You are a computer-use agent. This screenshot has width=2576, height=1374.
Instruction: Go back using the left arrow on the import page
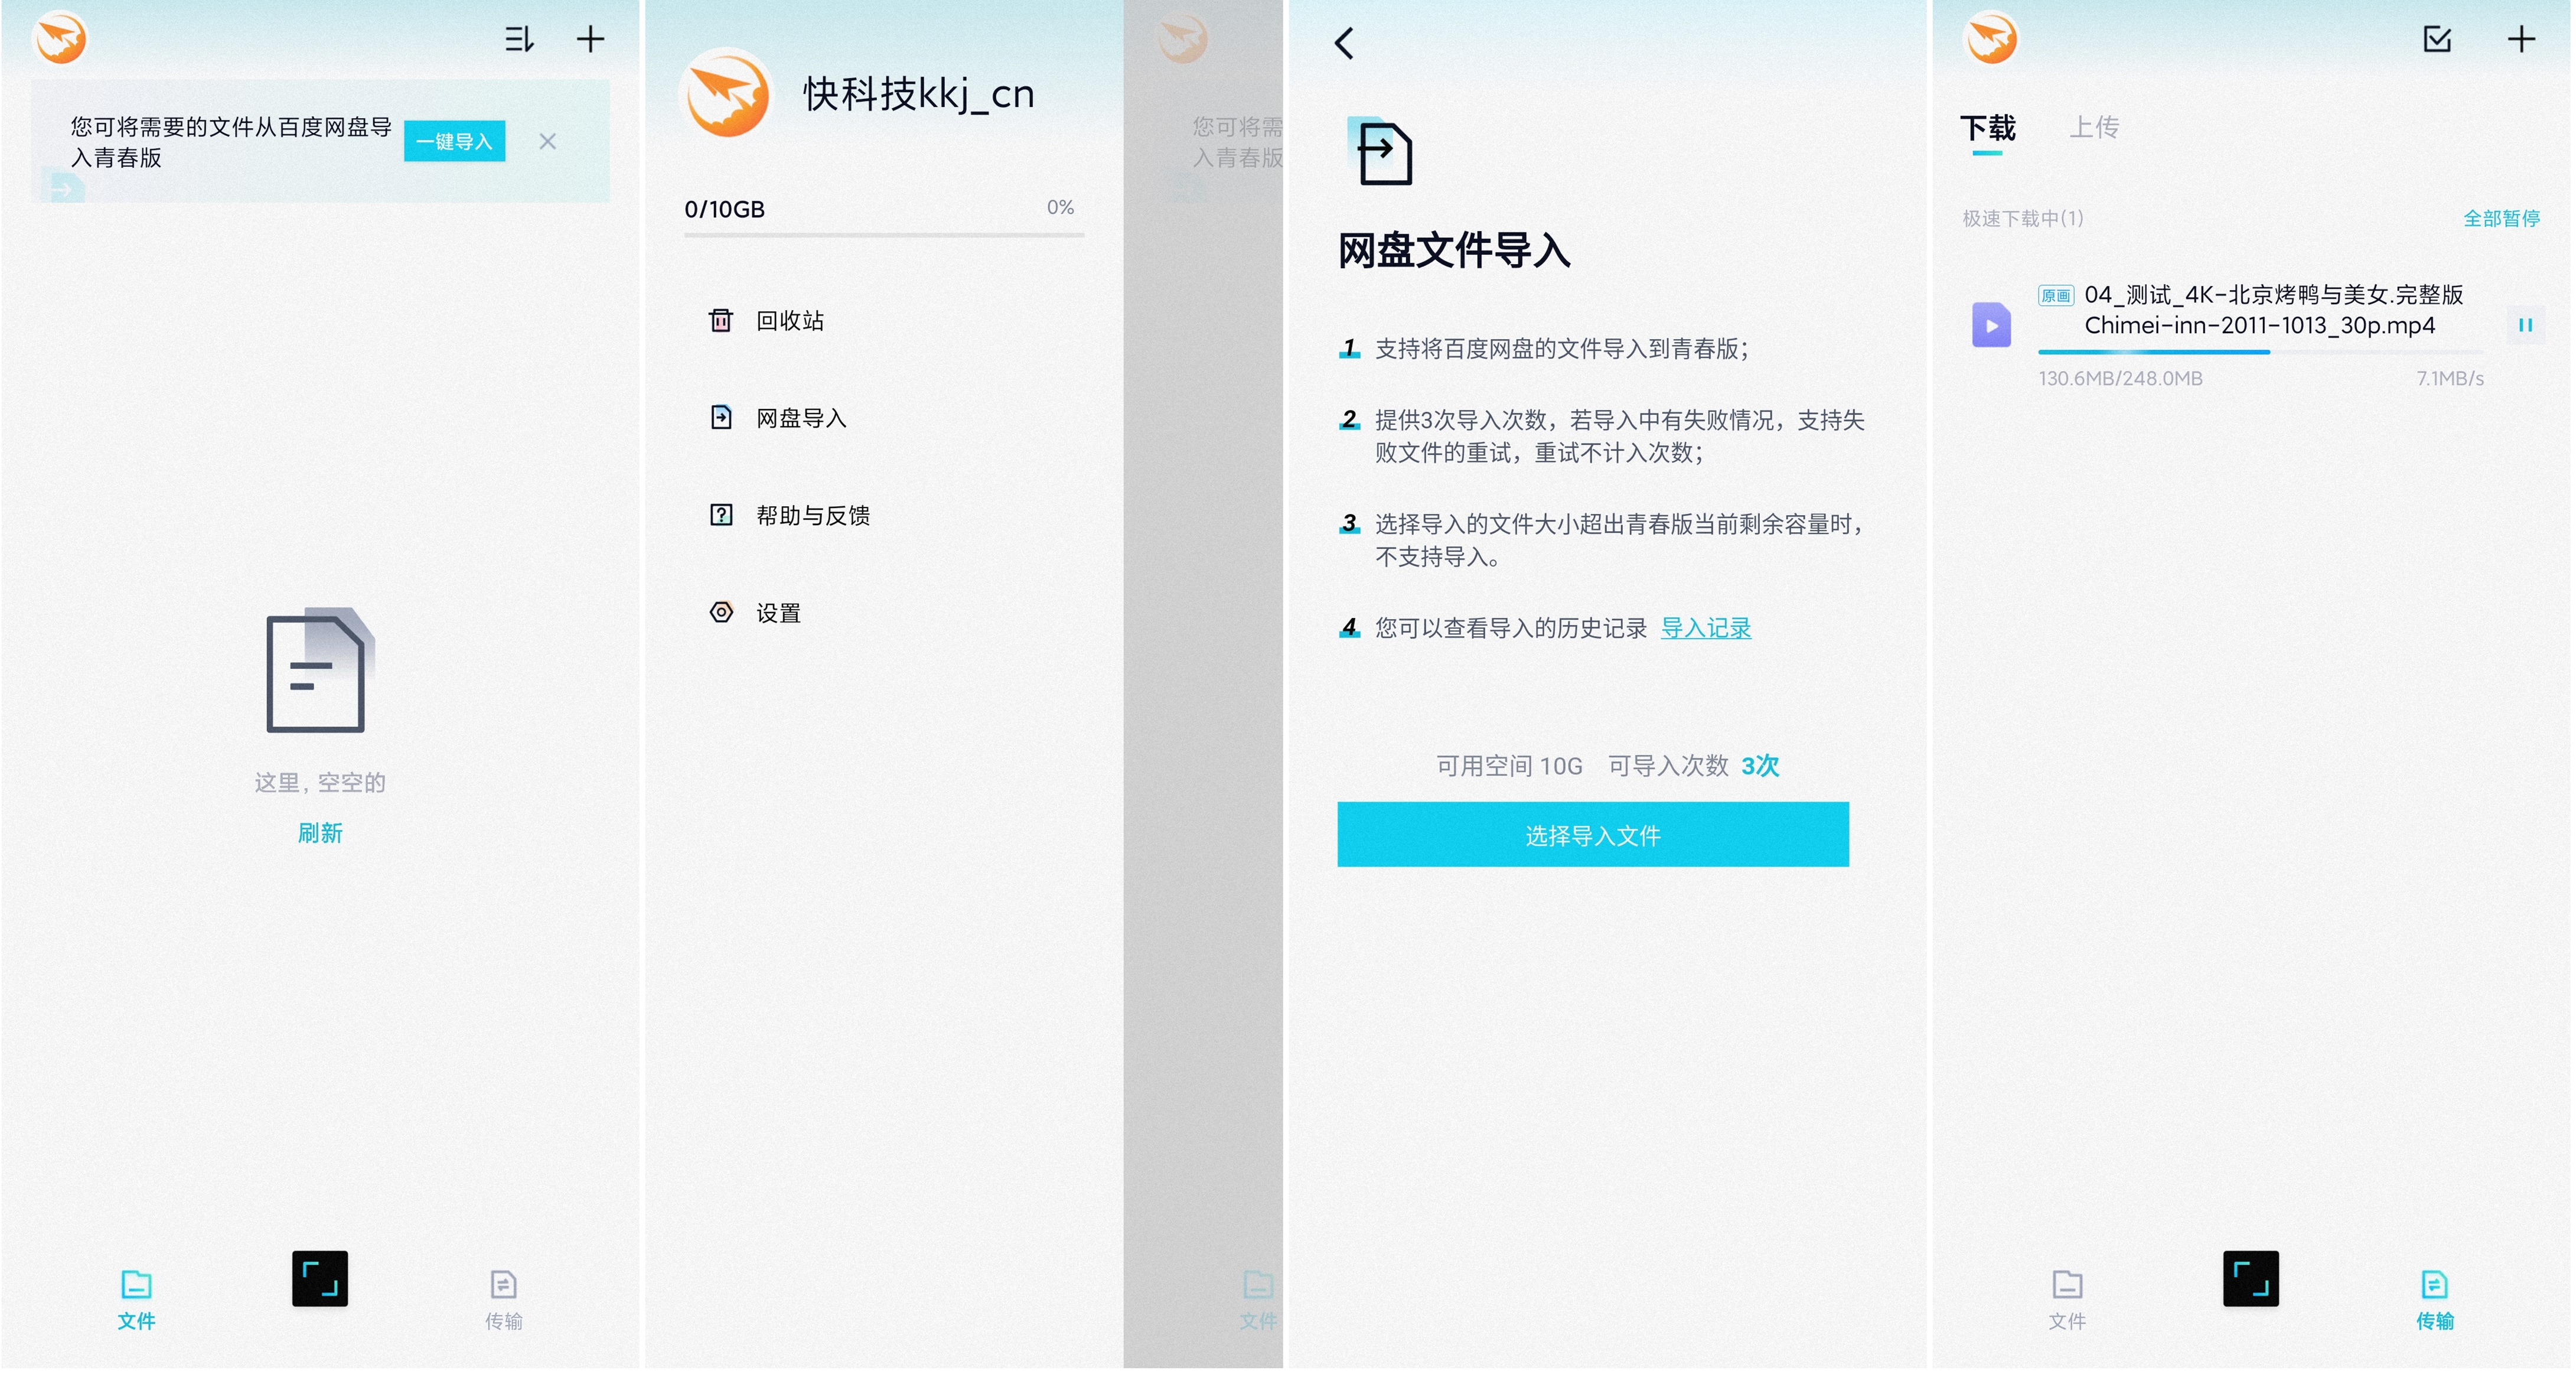(1345, 43)
